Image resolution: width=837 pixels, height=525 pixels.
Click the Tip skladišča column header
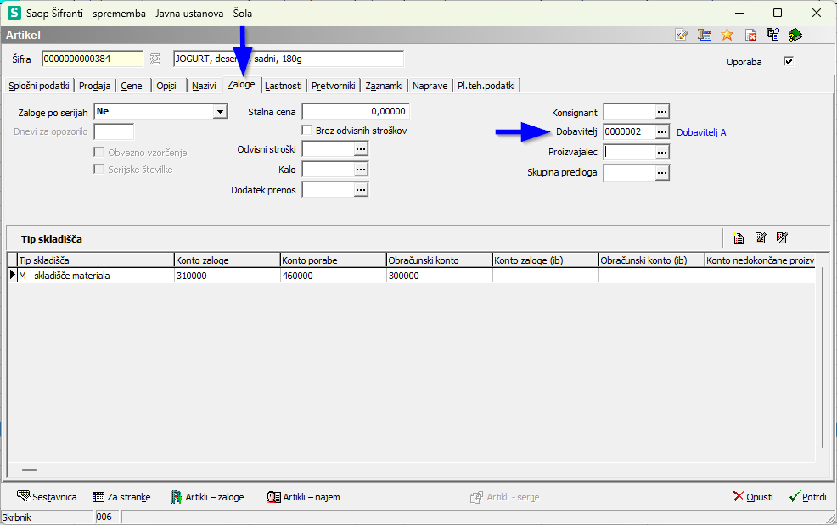(x=96, y=260)
